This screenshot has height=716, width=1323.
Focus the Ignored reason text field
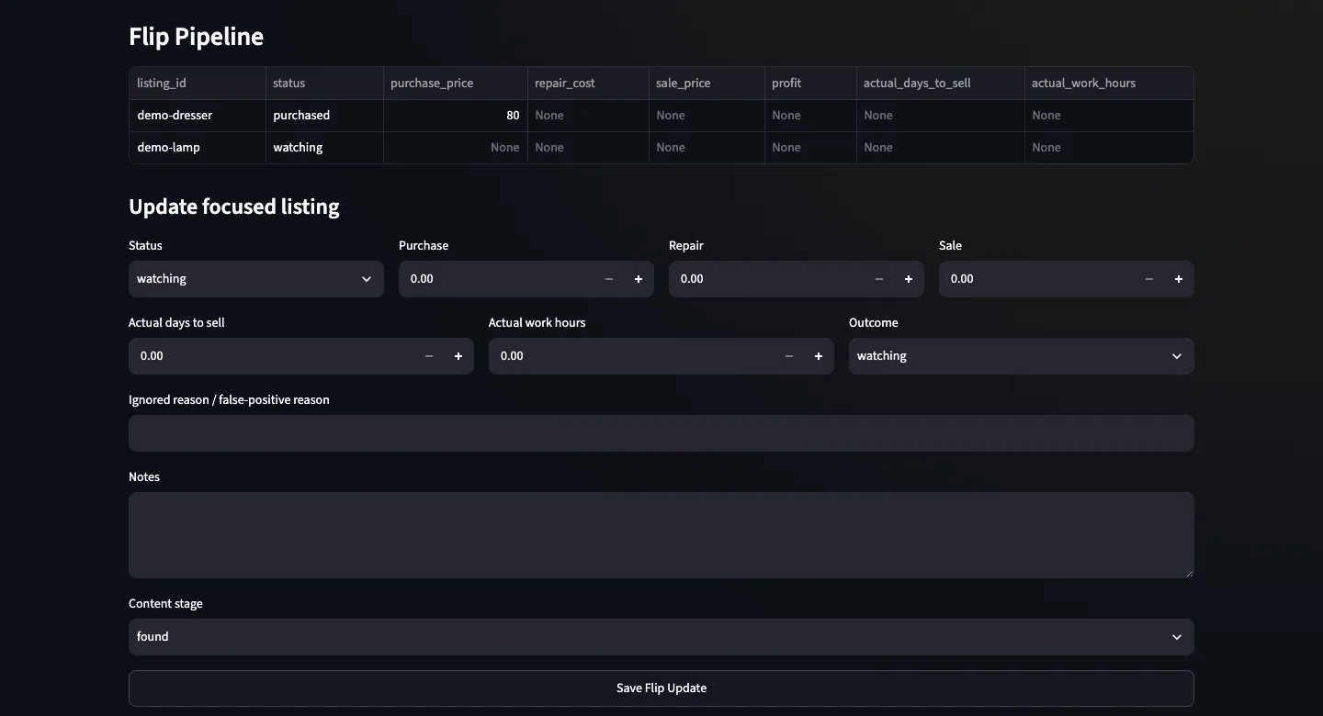661,433
